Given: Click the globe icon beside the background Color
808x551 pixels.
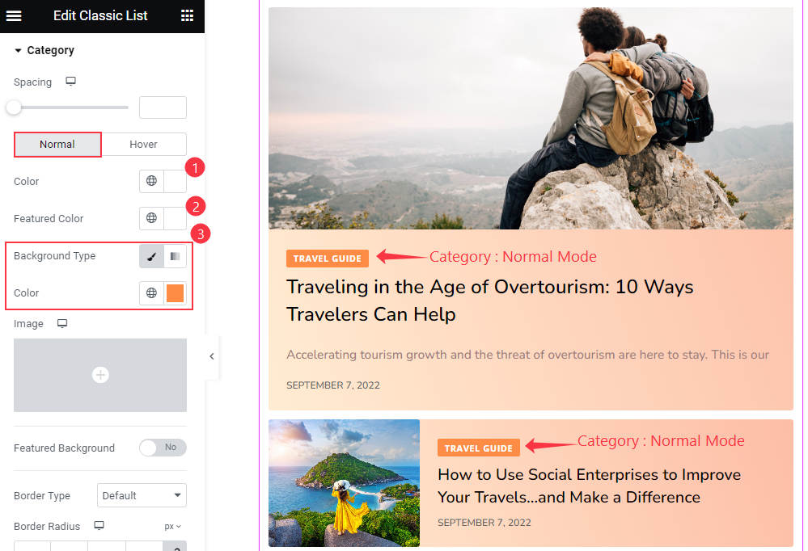Looking at the screenshot, I should (151, 293).
